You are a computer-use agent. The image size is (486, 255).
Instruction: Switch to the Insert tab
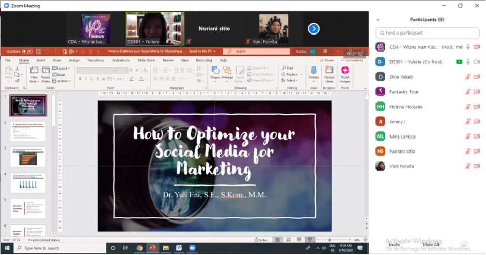41,60
